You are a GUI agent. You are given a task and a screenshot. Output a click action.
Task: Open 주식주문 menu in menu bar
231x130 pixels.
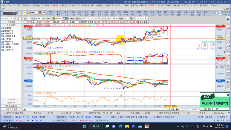point(16,5)
